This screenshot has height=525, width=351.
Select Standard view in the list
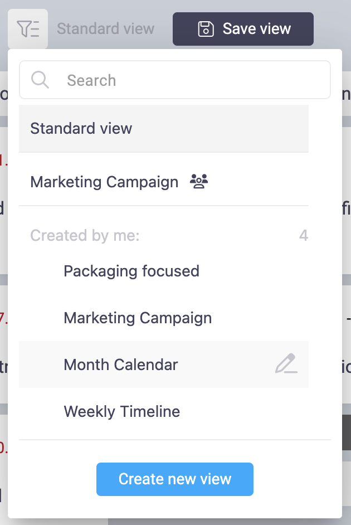(81, 129)
